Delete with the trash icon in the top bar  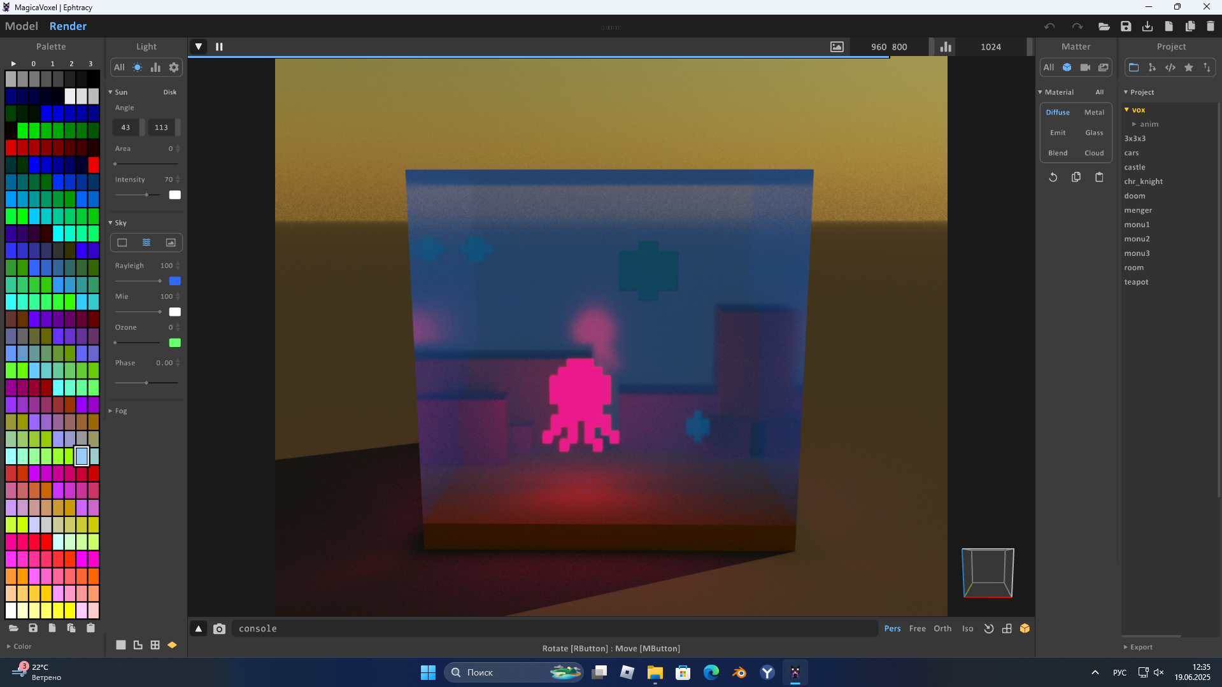tap(1211, 26)
